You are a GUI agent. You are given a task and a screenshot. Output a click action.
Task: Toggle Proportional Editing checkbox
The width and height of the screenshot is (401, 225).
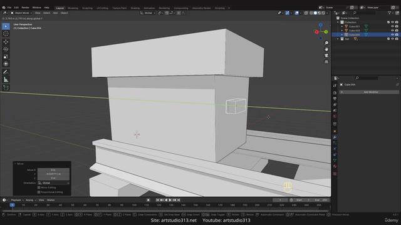click(x=39, y=192)
